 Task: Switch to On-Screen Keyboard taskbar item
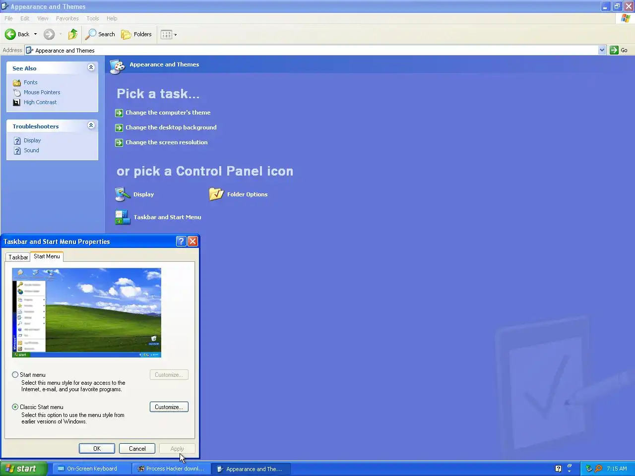(92, 469)
